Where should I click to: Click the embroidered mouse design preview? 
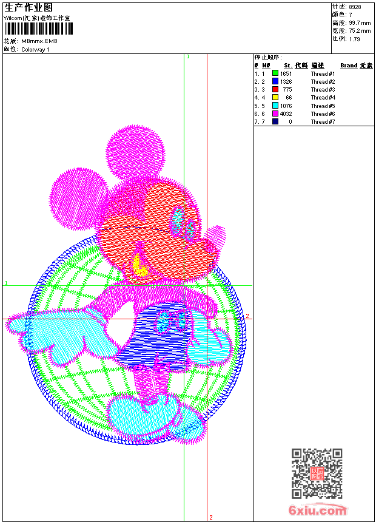click(126, 285)
